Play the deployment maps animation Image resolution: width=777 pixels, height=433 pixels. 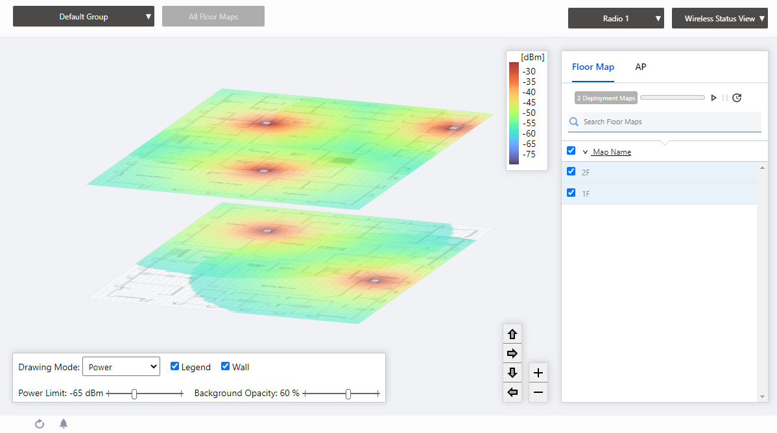(x=713, y=98)
